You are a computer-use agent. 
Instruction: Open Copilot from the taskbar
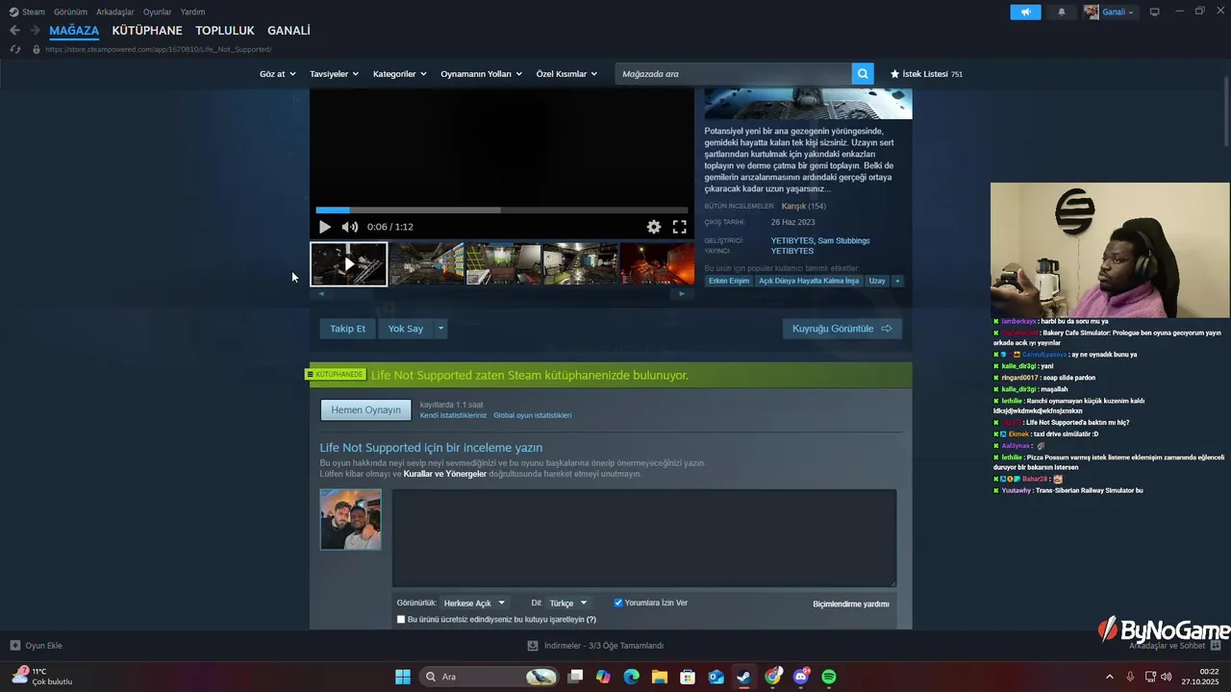tap(603, 677)
